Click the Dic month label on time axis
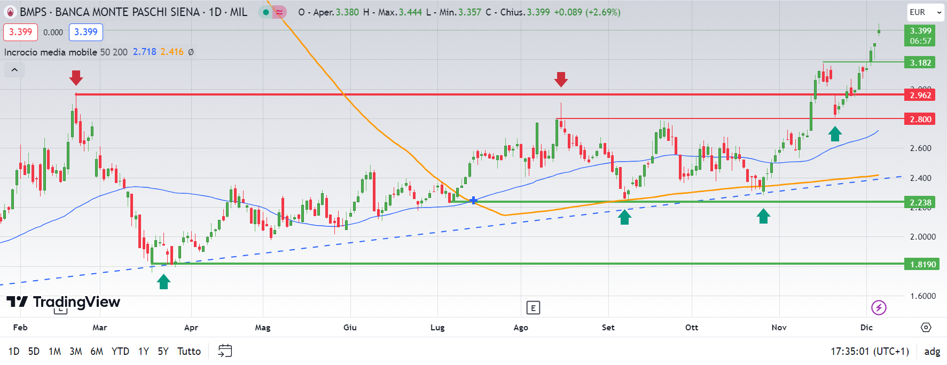This screenshot has height=365, width=947. point(866,327)
